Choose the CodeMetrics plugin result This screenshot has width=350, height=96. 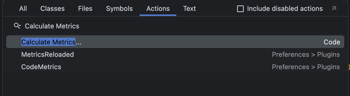pos(175,67)
